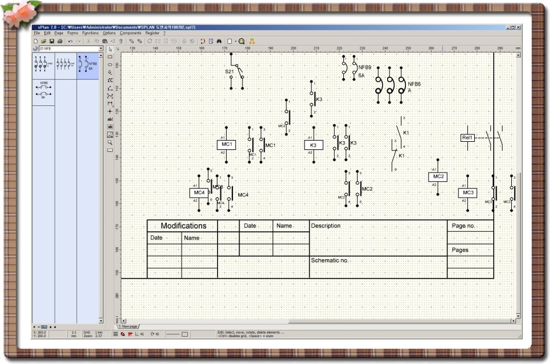This screenshot has width=550, height=364.
Task: Select the ellipse drawing tool
Action: pos(110,64)
